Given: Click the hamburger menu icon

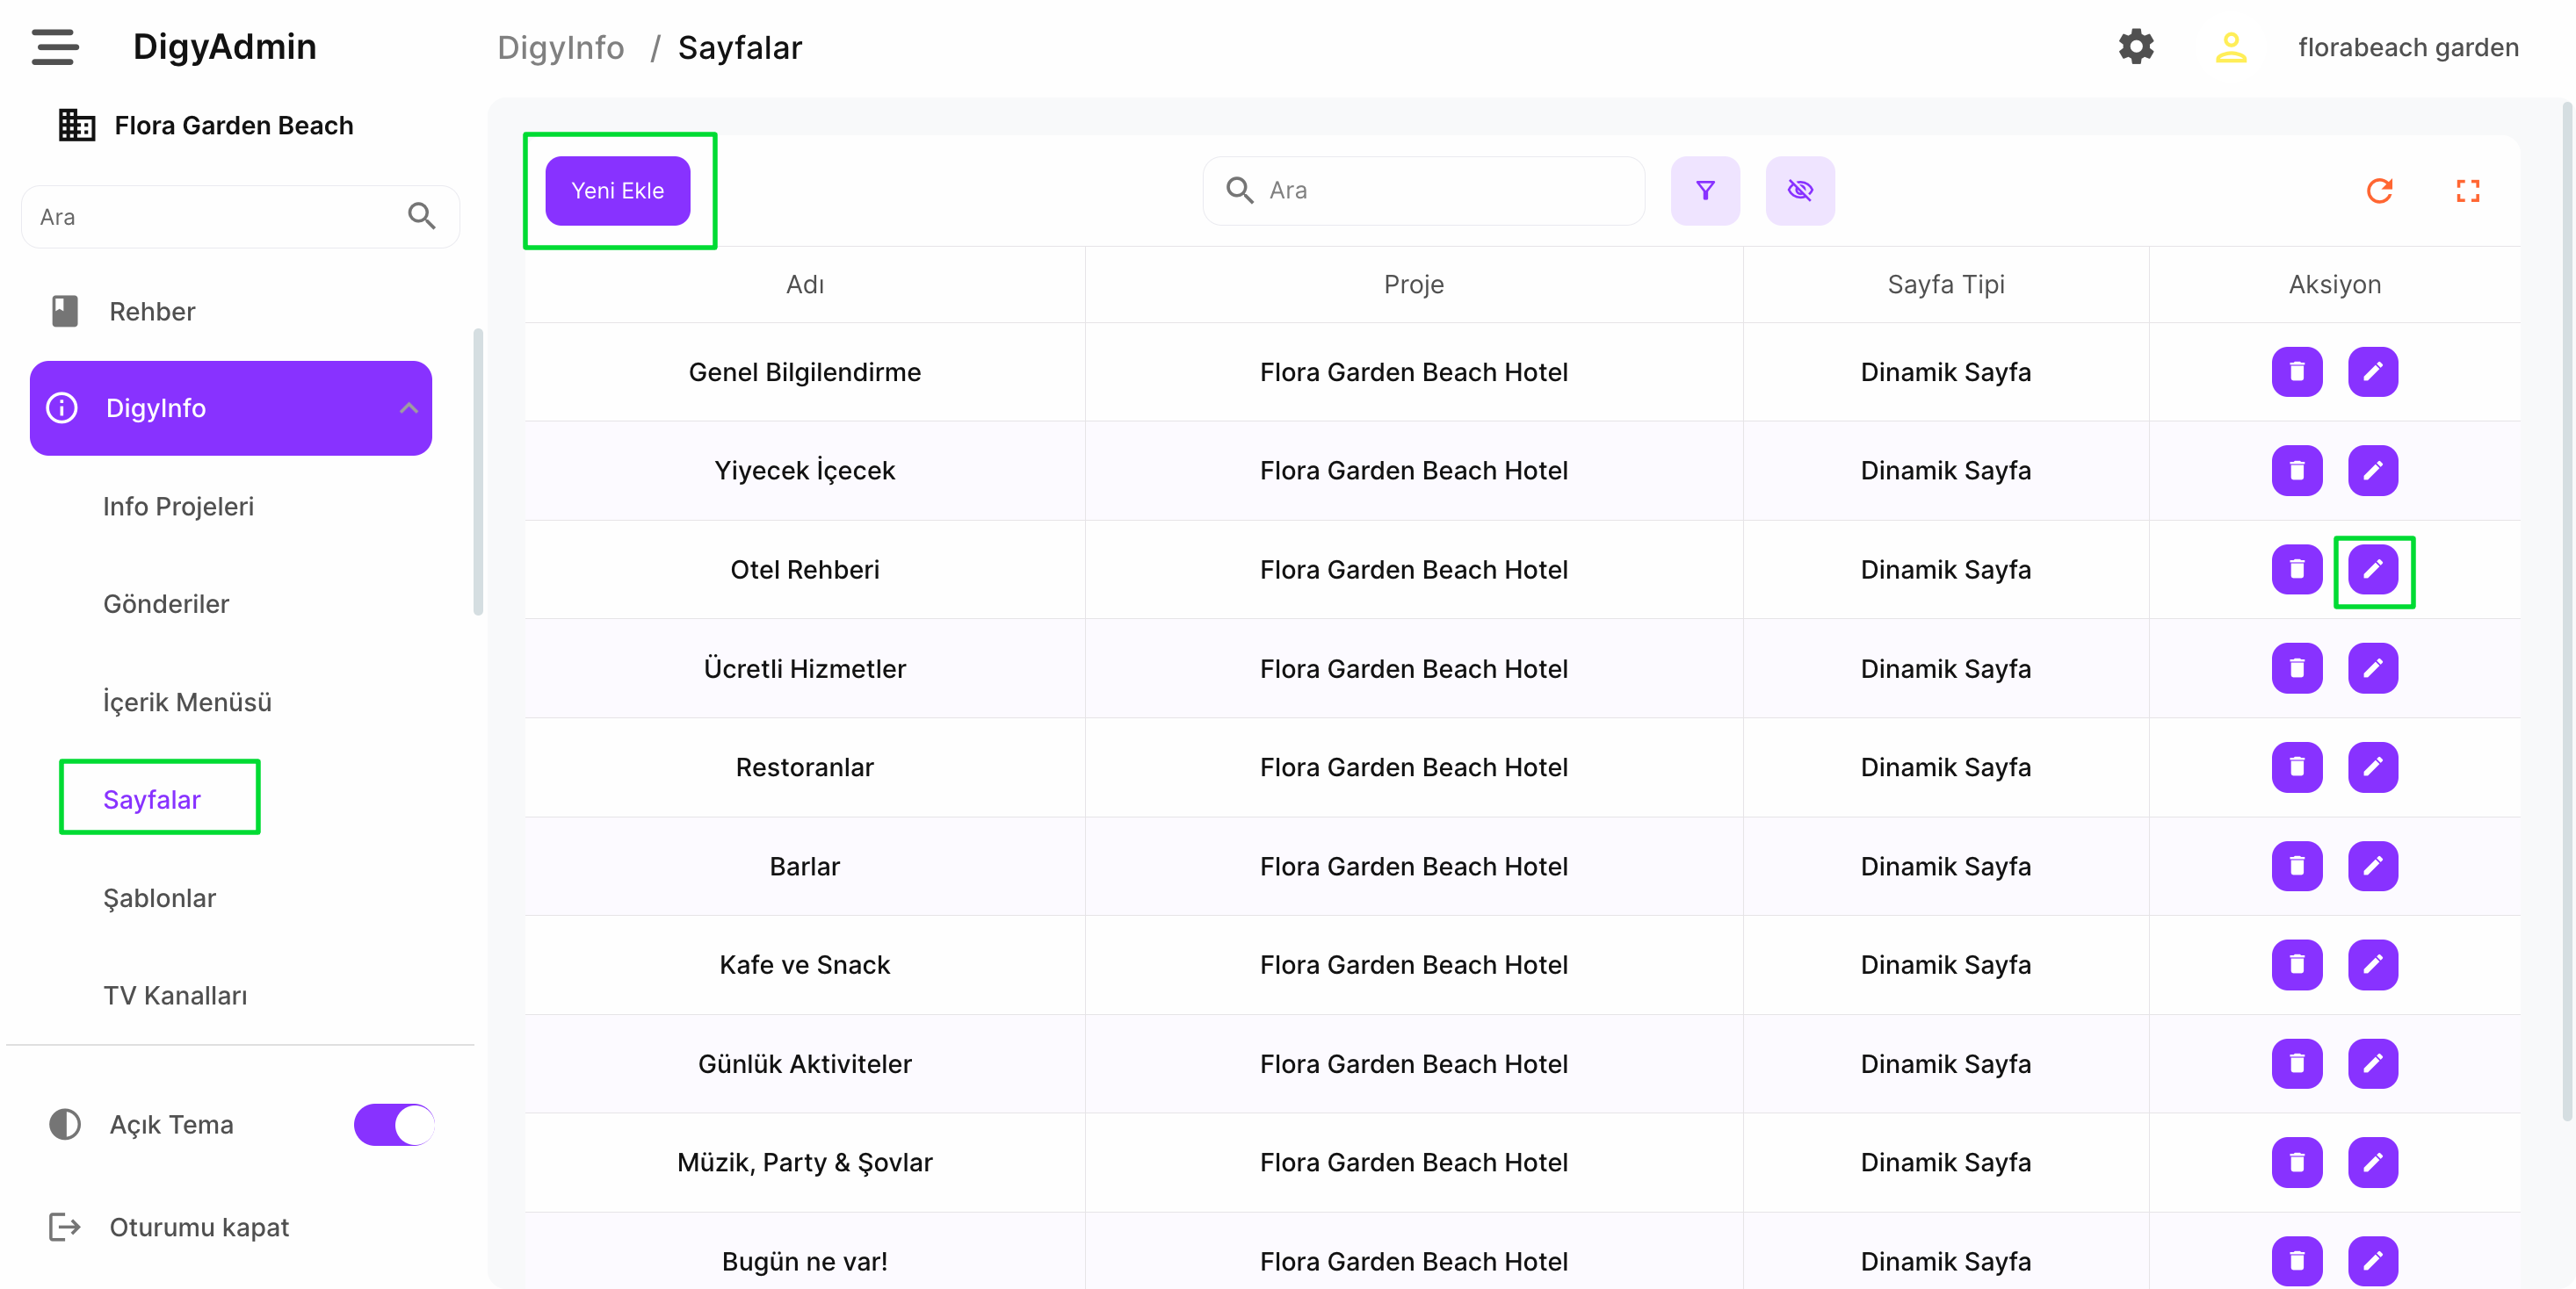Looking at the screenshot, I should 55,47.
